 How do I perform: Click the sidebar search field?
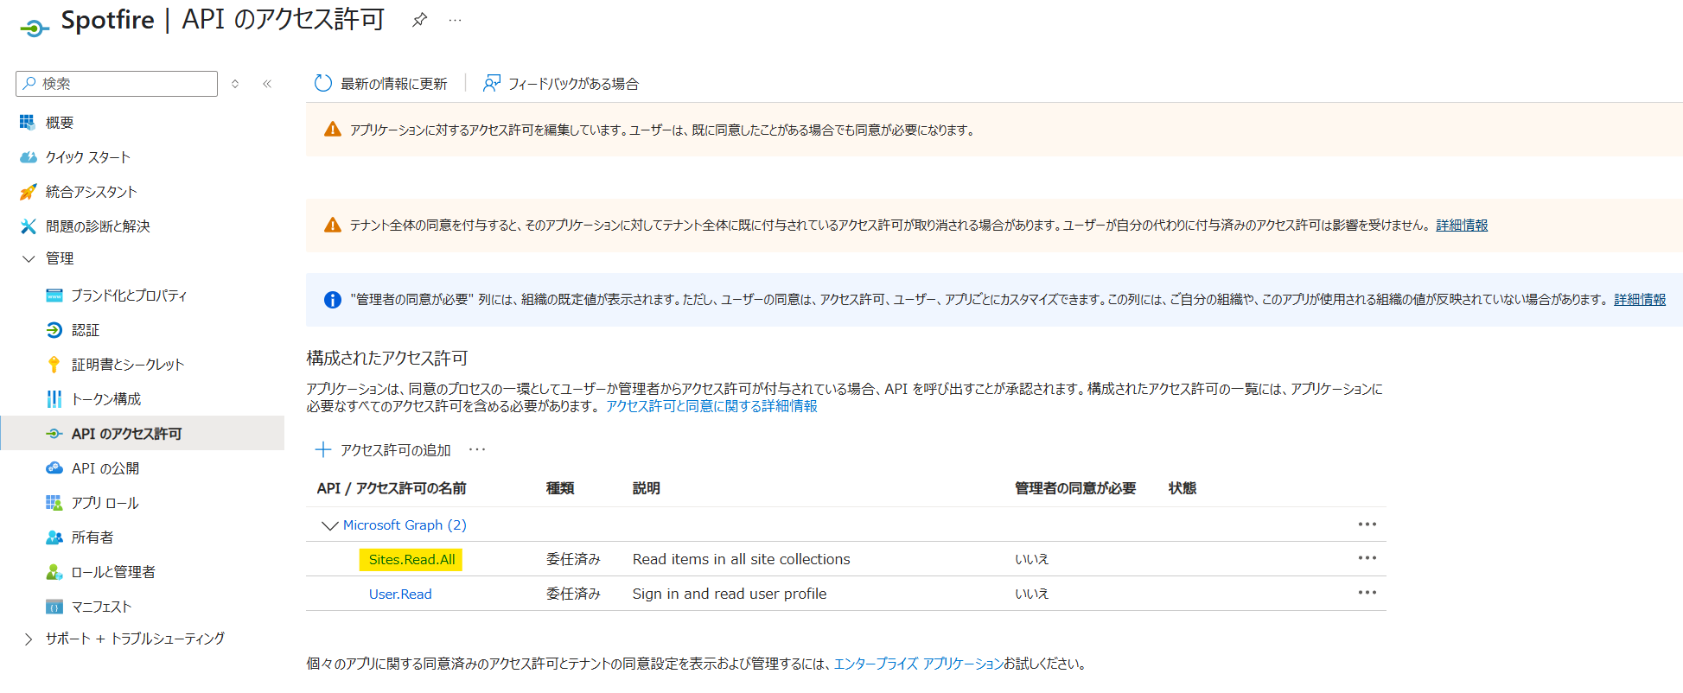(117, 84)
